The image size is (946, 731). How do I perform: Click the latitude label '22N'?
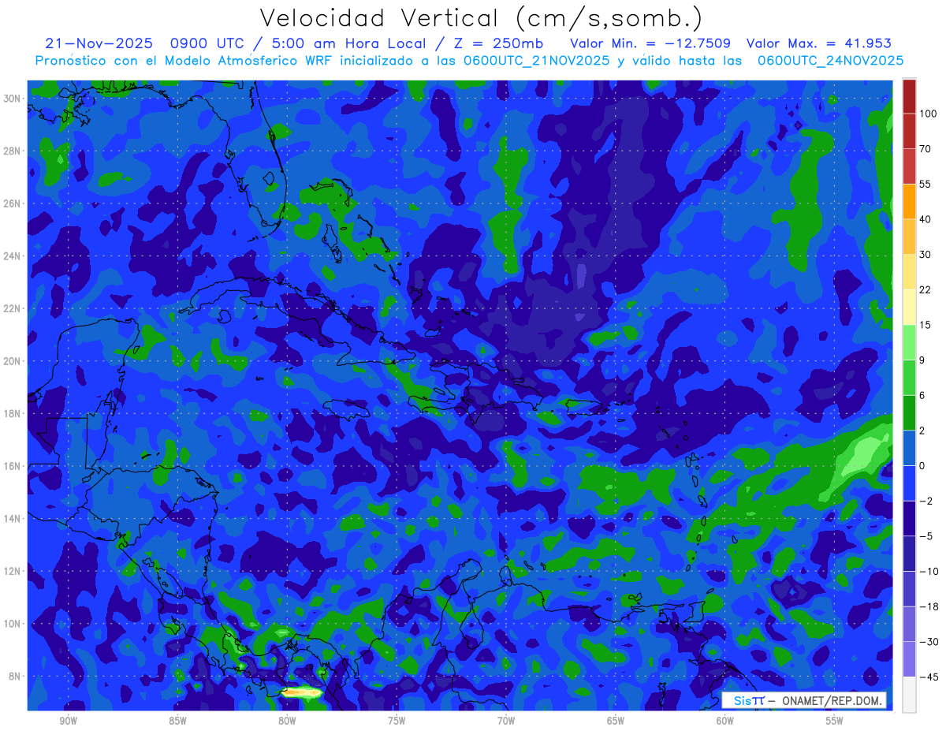click(13, 308)
